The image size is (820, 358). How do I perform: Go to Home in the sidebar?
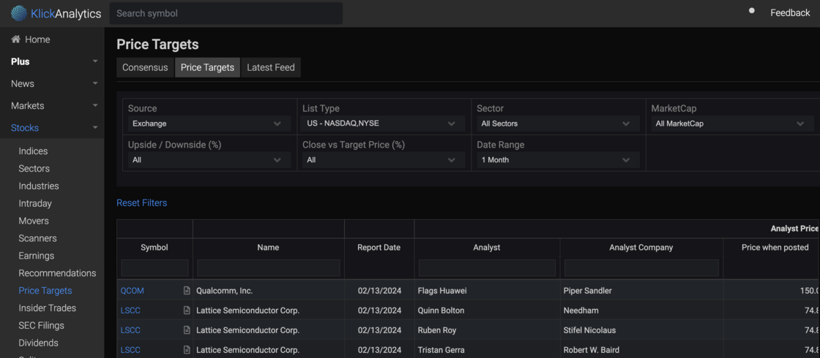(37, 39)
